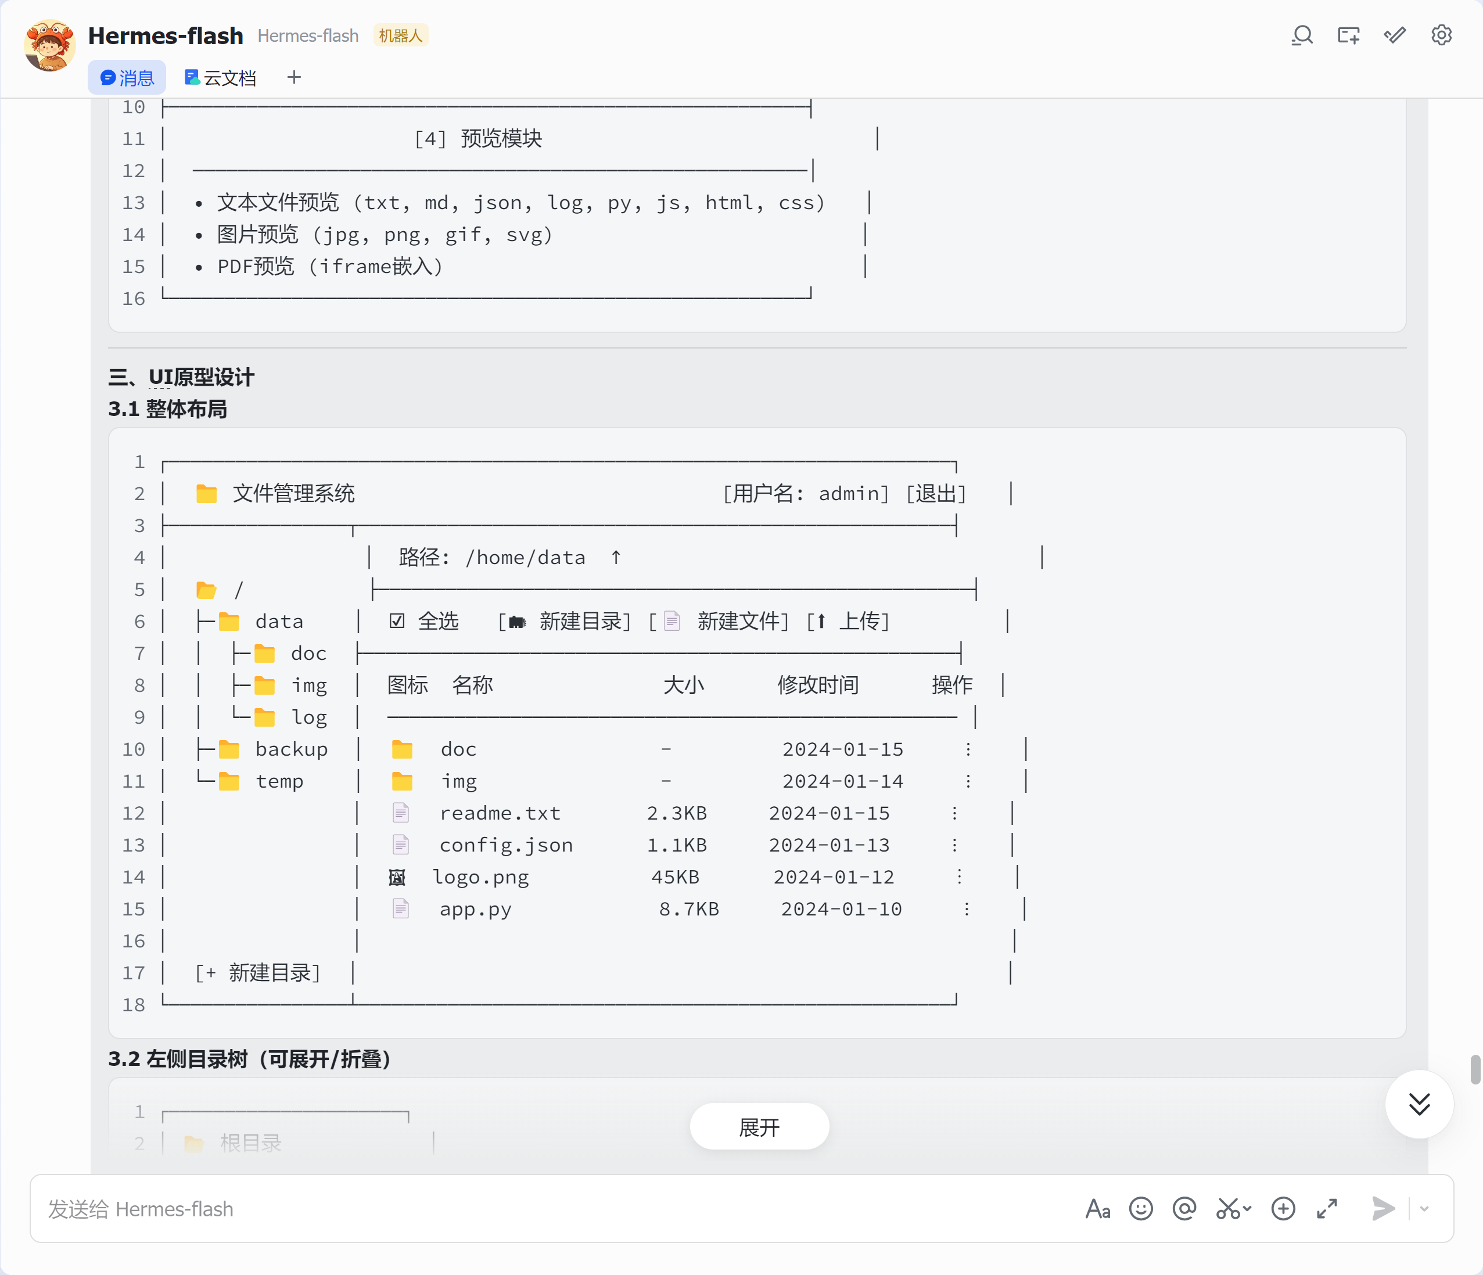
Task: Open chat settings gear icon
Action: [x=1442, y=35]
